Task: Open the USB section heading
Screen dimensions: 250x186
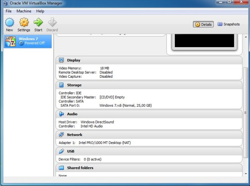Action: tap(71, 151)
